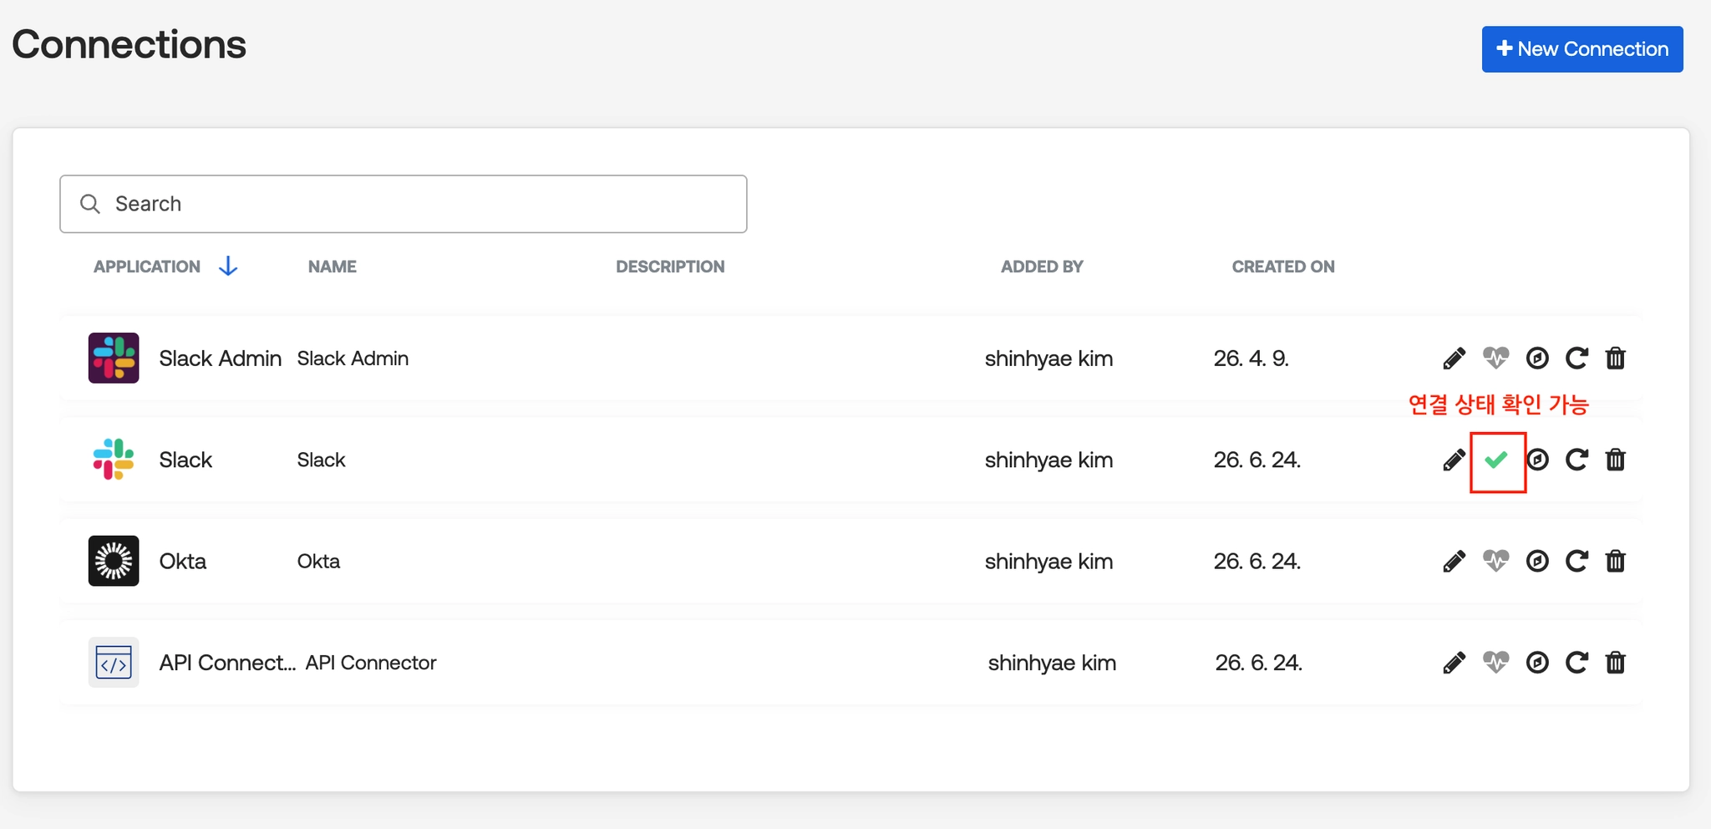
Task: Click the Slack app logo
Action: (x=114, y=460)
